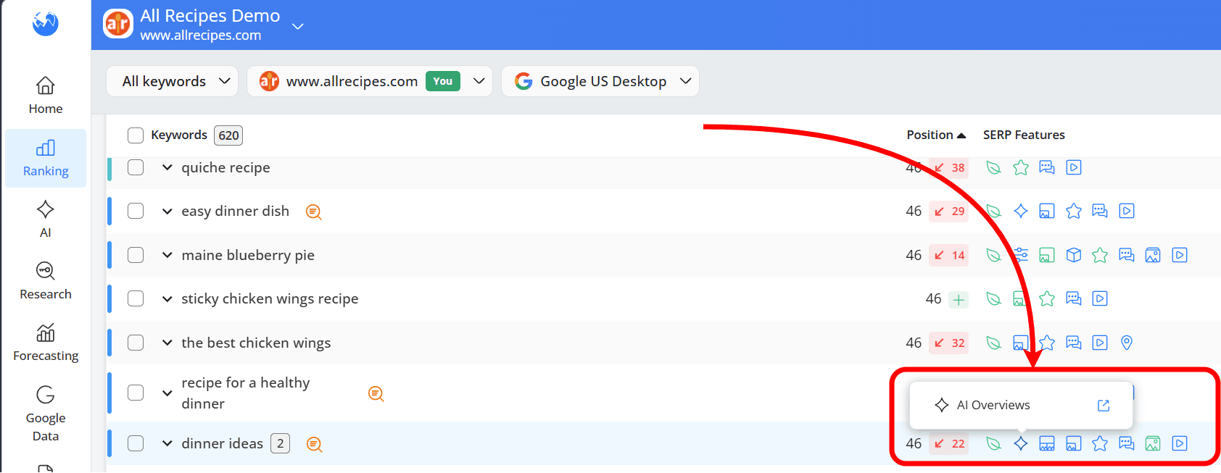
Task: Click the map pin icon in the best chicken wings row
Action: coord(1127,343)
